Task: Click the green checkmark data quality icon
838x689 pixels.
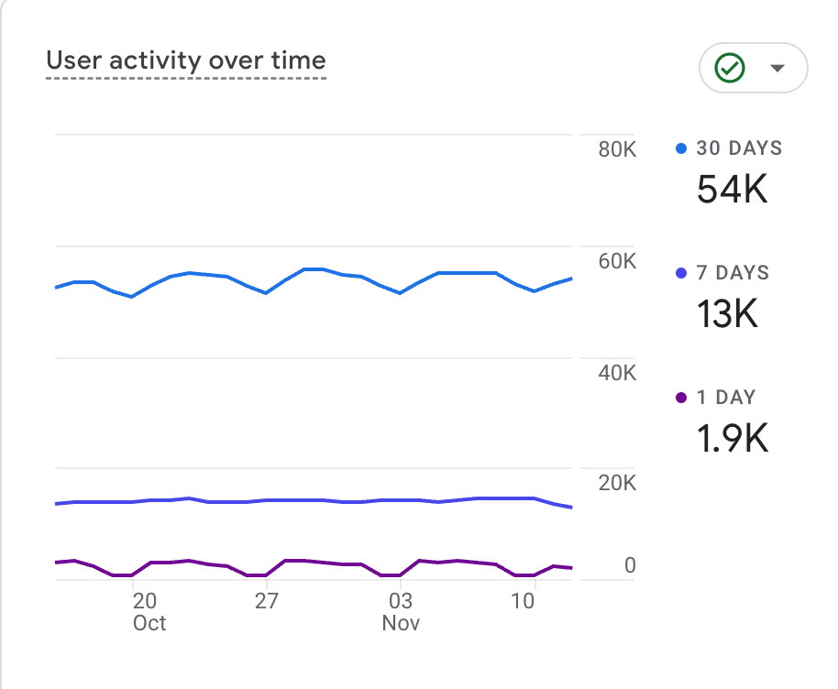Action: (x=731, y=67)
